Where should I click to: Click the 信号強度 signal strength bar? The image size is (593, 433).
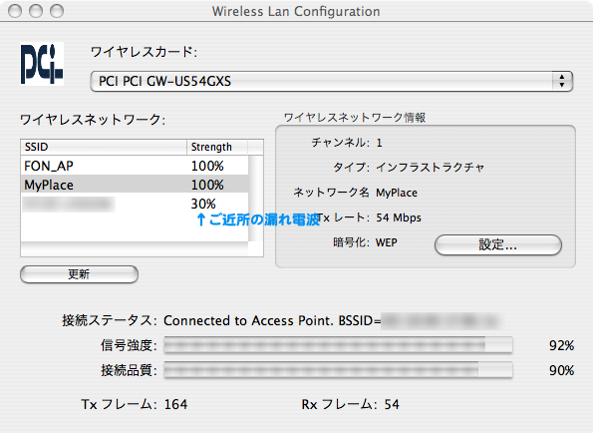(x=338, y=345)
